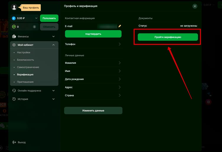The image size is (222, 152).
Task: Select Приглашения in the sidebar
Action: (25, 82)
